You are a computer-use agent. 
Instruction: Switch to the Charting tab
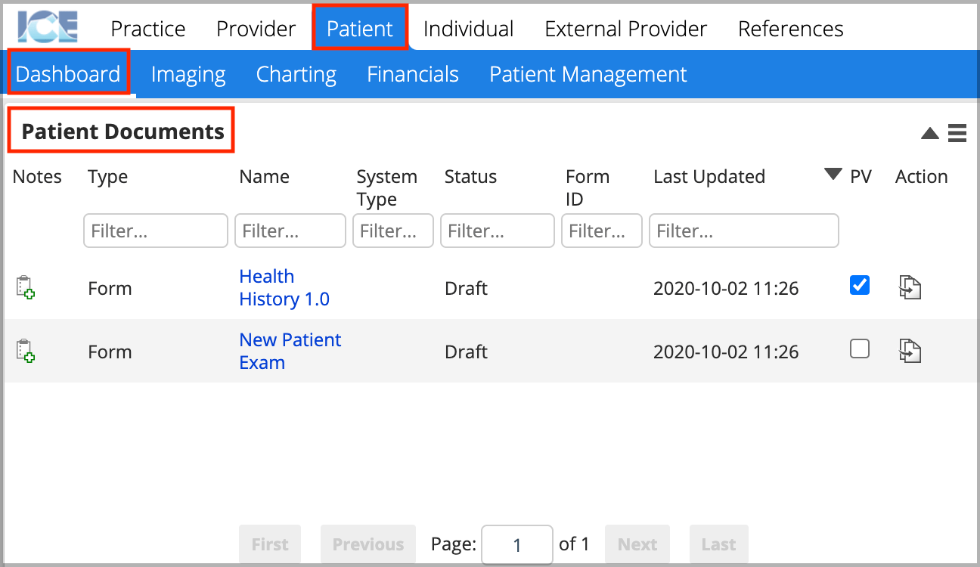[296, 74]
